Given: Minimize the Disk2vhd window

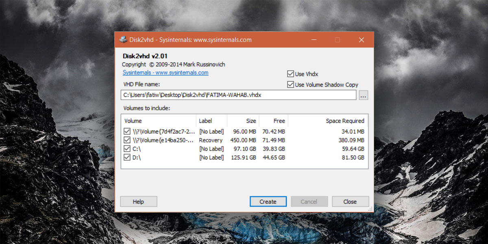Looking at the screenshot, I should [314, 40].
